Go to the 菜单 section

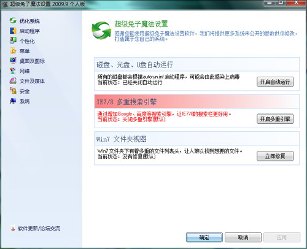tap(25, 51)
